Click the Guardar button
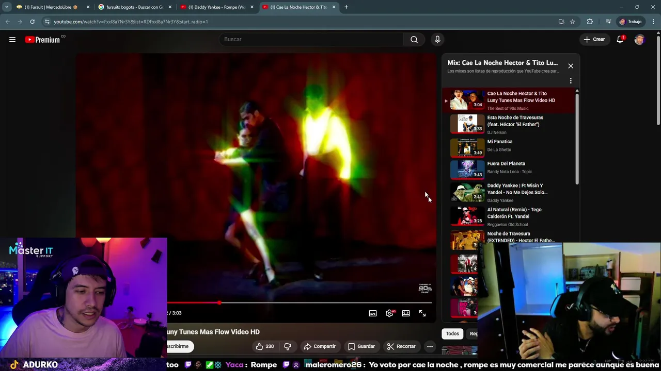The height and width of the screenshot is (371, 661). point(361,346)
